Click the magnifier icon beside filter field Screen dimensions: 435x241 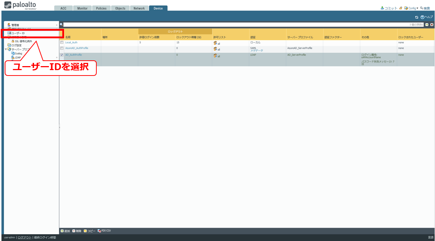click(x=61, y=25)
